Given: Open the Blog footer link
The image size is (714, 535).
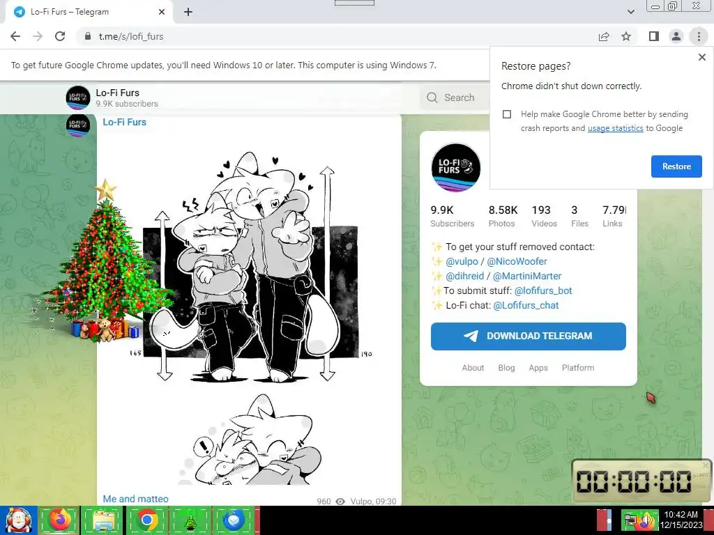Looking at the screenshot, I should 506,368.
